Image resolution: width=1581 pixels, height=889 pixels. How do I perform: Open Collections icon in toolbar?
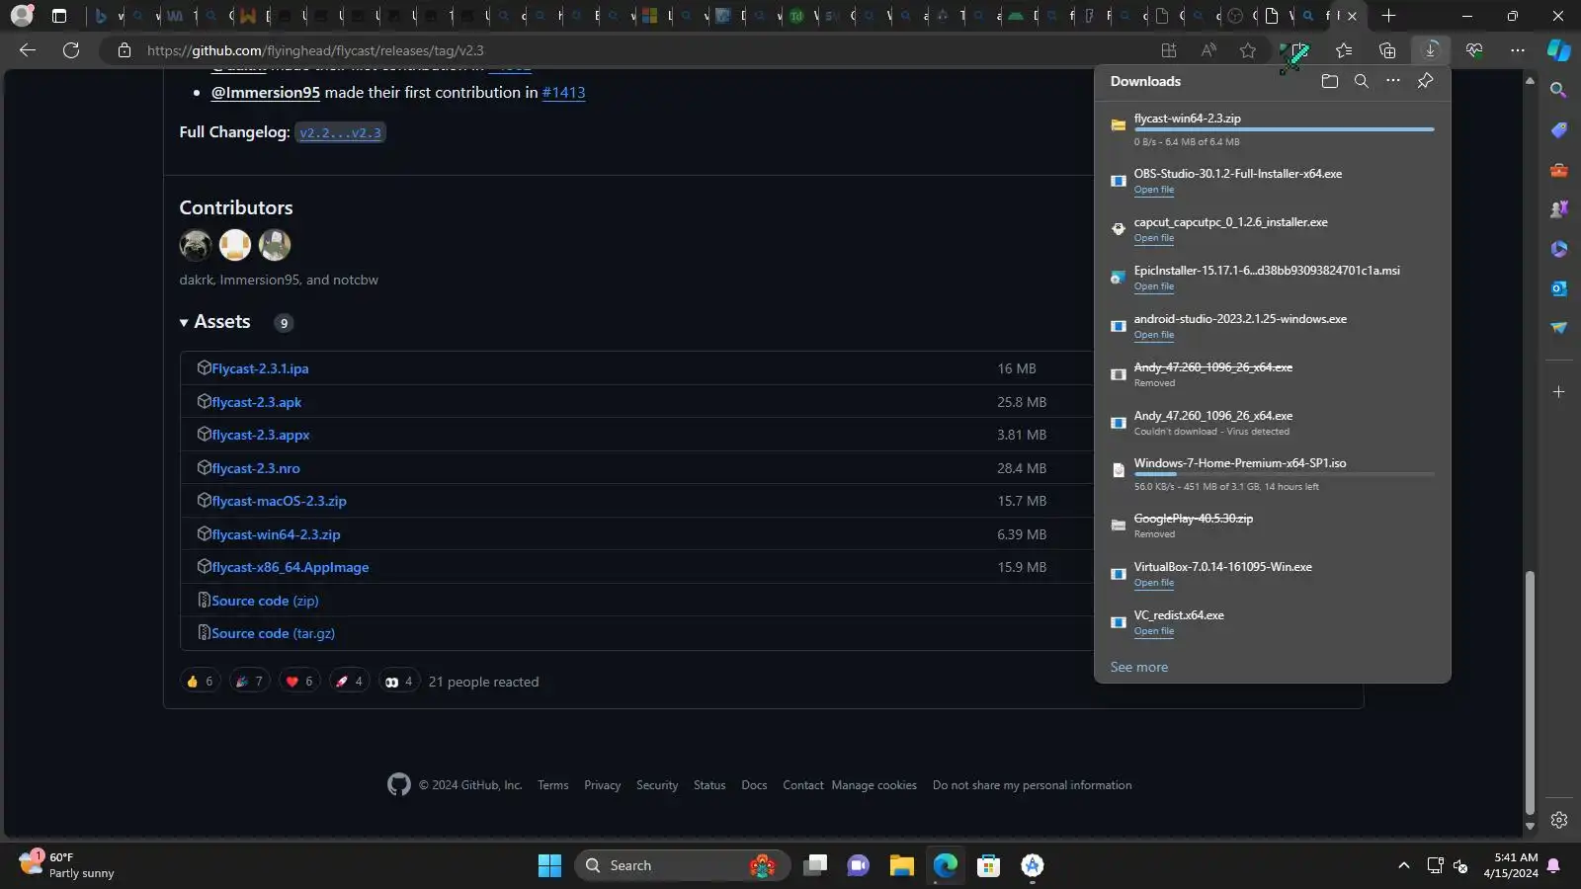1387,50
